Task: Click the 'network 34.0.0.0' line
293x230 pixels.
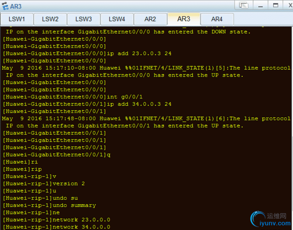Action: 56,227
